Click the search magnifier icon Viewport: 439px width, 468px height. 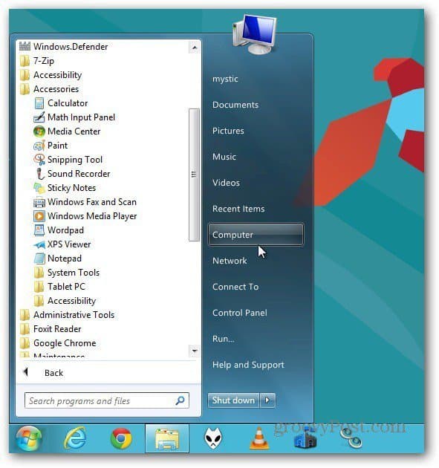pos(180,400)
